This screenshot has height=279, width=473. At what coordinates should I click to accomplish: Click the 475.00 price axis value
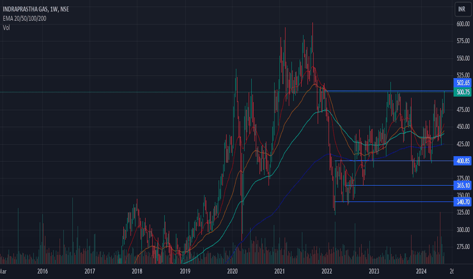click(x=463, y=110)
